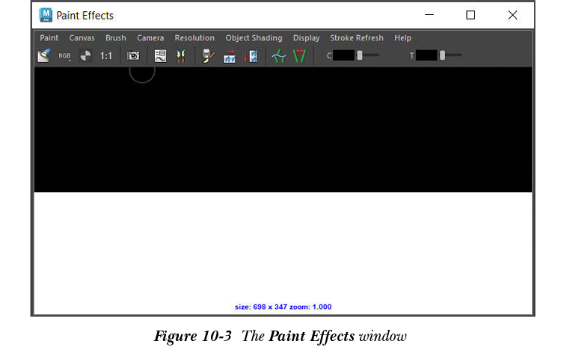Open the Paint menu
The height and width of the screenshot is (347, 561).
(x=49, y=38)
